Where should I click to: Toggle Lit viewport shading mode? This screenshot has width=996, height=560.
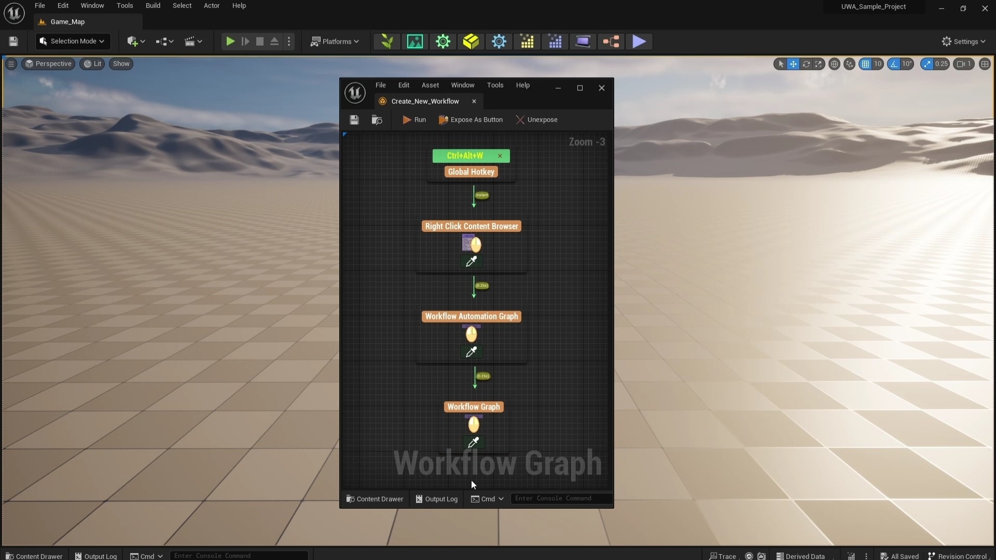point(92,64)
